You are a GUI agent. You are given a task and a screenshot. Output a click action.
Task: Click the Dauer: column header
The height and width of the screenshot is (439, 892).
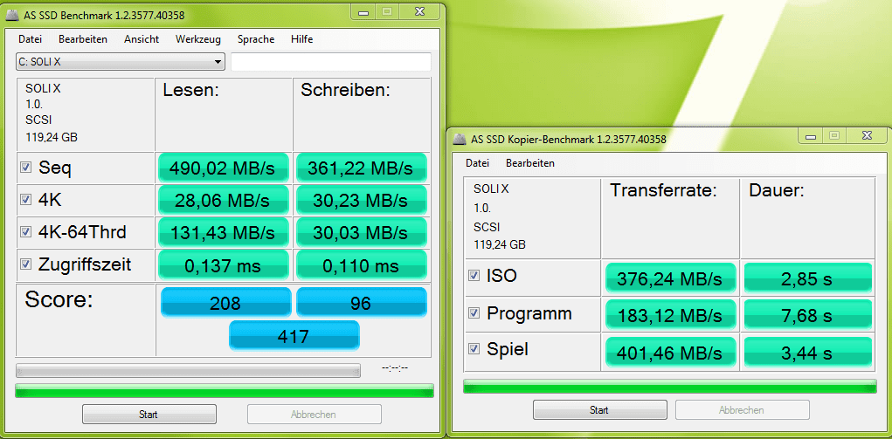click(777, 190)
